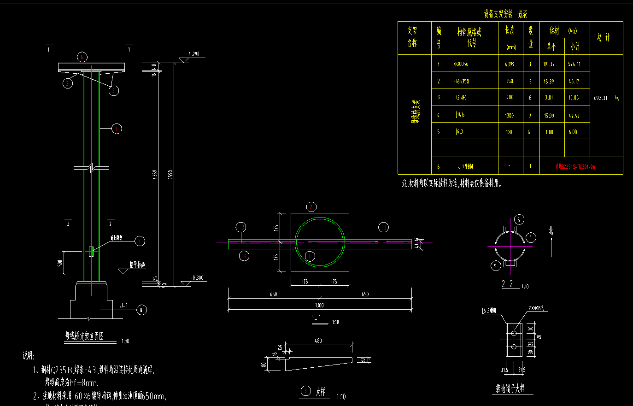Click the 整平标高 level label
This screenshot has width=633, height=406.
(137, 265)
